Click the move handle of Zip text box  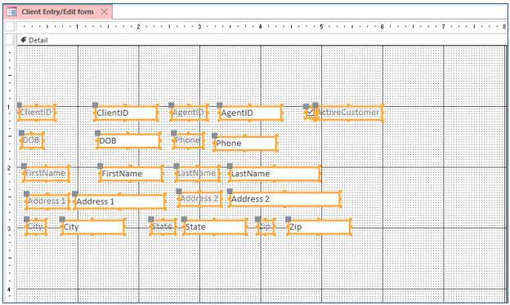(289, 219)
